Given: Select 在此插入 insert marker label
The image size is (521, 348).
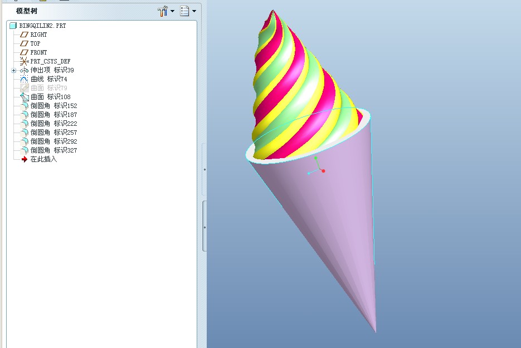Looking at the screenshot, I should (x=43, y=159).
